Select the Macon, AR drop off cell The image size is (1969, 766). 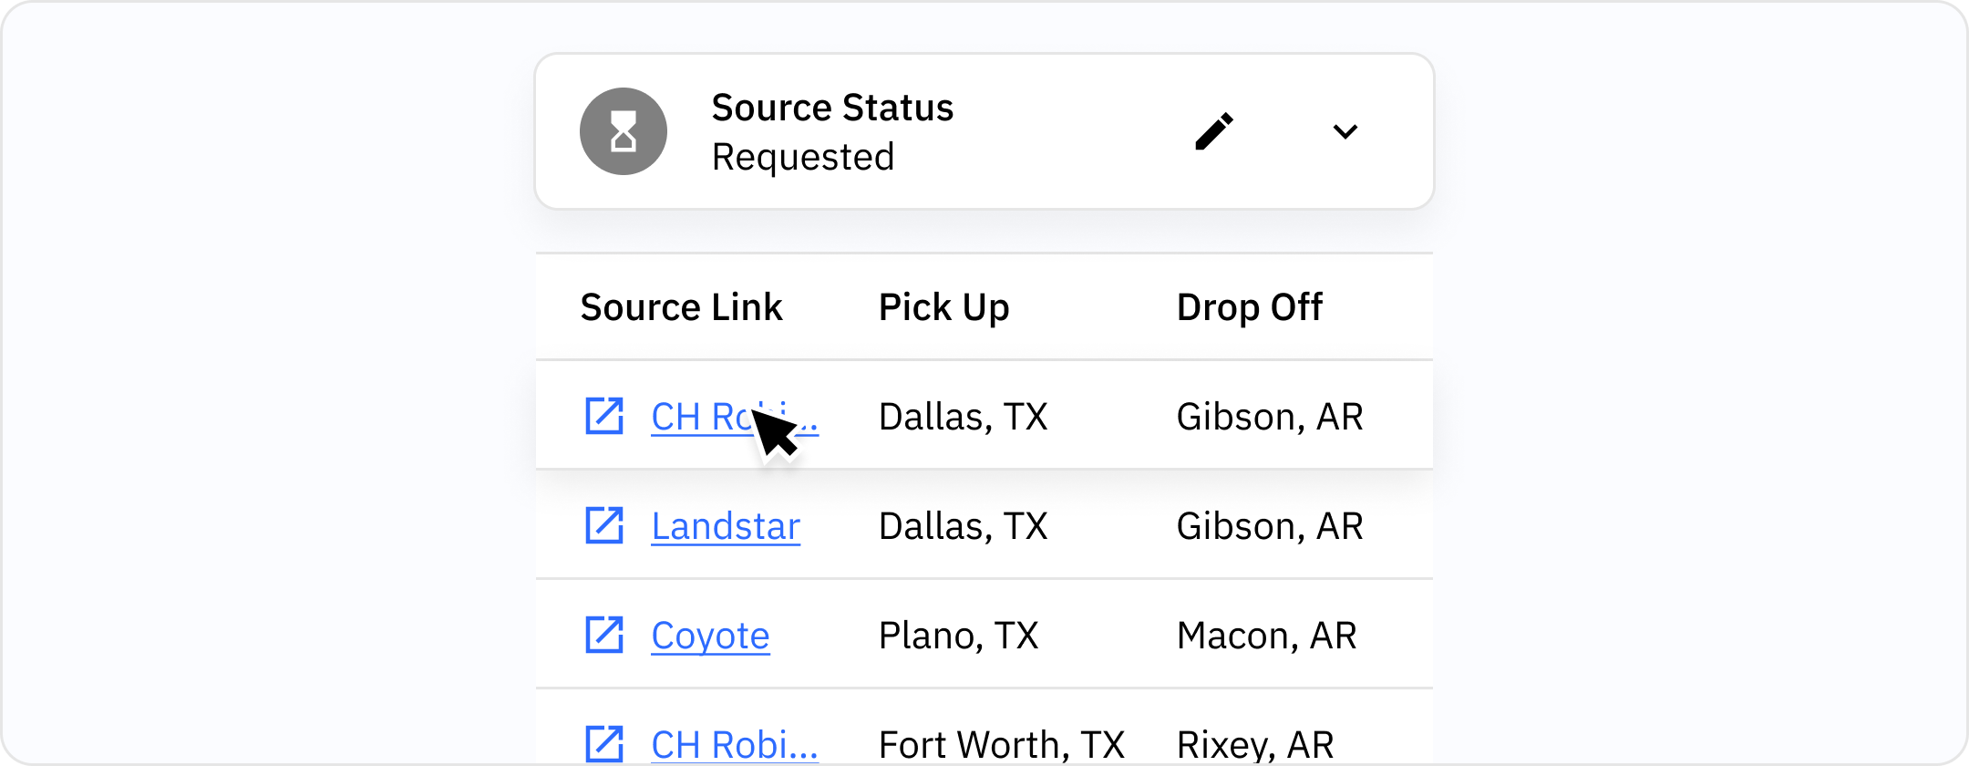tap(1266, 636)
